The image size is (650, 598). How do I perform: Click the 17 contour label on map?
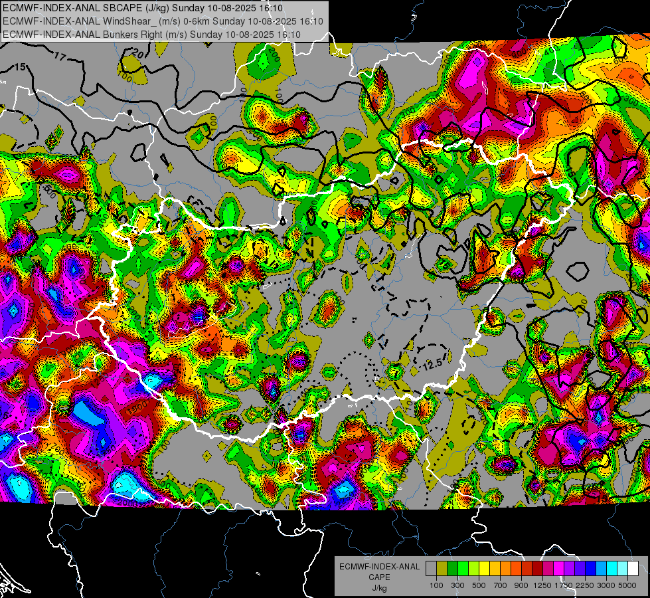[60, 56]
